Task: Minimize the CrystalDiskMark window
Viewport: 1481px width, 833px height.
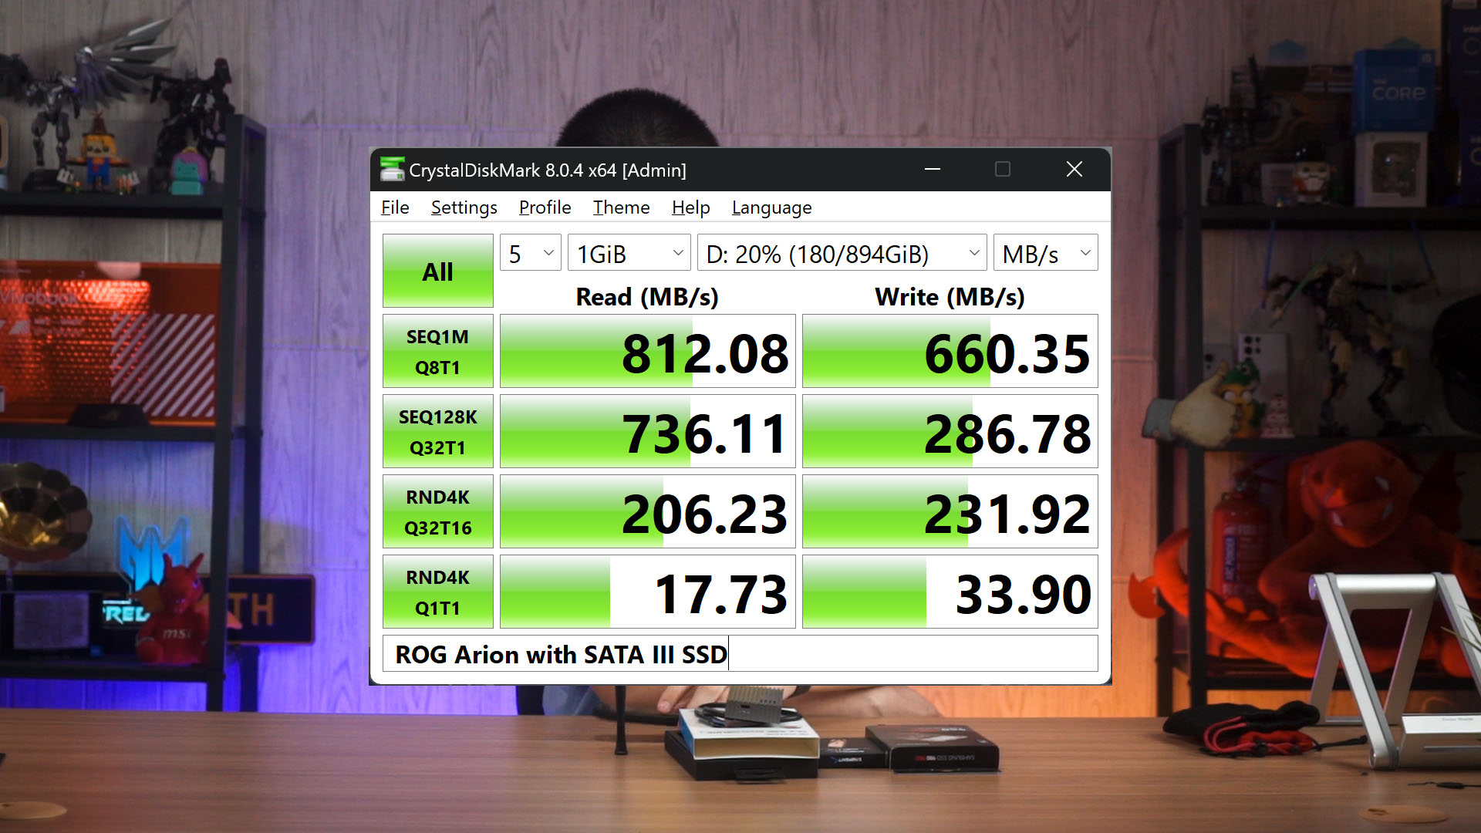Action: coord(933,169)
